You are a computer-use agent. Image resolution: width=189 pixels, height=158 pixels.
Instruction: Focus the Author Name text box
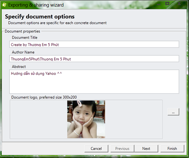94,59
